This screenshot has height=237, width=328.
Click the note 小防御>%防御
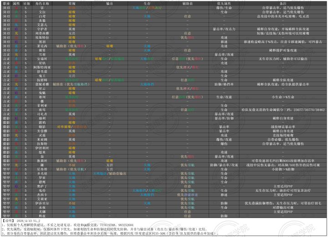click(283, 169)
